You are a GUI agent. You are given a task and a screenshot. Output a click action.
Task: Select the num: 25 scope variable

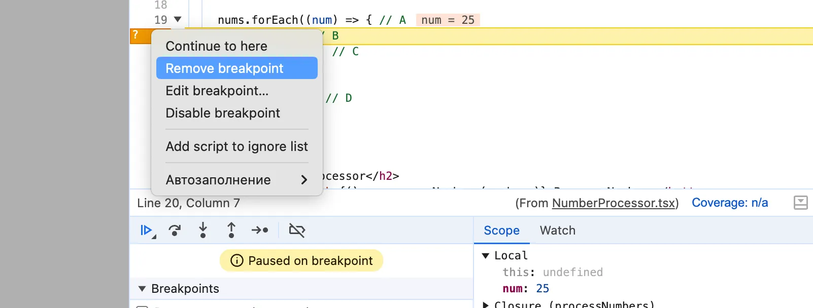526,289
